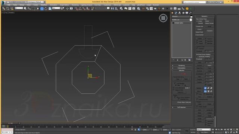Click the Select and Link tool

[x=4, y=9]
